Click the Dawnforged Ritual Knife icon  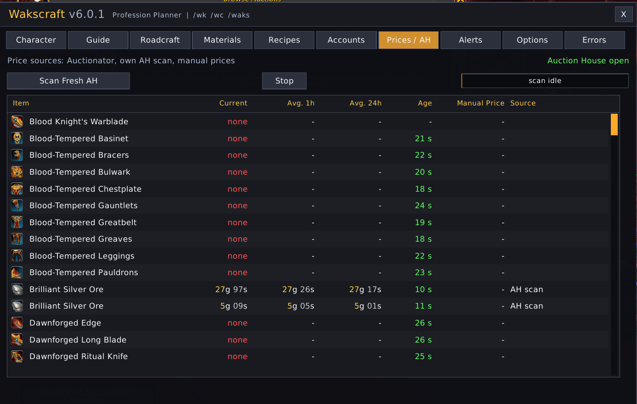17,356
